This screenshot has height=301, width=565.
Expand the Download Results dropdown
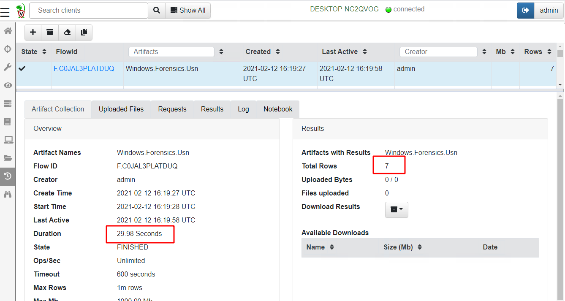tap(396, 210)
